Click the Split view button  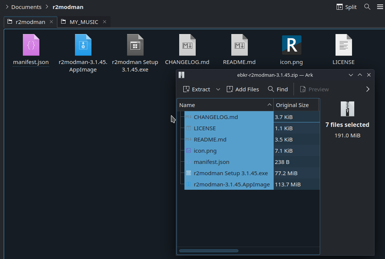(x=346, y=7)
